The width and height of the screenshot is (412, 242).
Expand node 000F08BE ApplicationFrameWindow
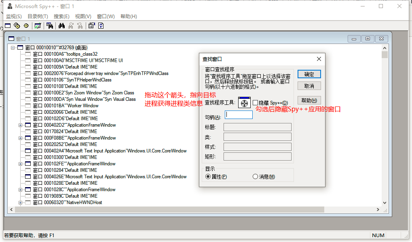coord(20,138)
